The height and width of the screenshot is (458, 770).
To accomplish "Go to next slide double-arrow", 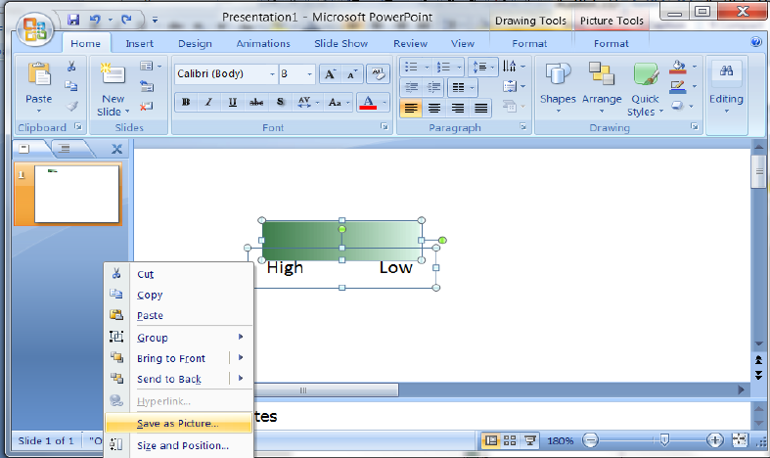I will pos(758,375).
